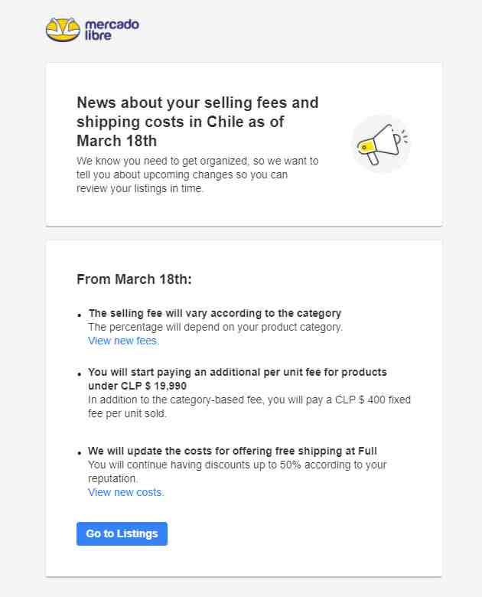The height and width of the screenshot is (597, 482).
Task: Click the text about discounts up to 50%
Action: point(237,471)
